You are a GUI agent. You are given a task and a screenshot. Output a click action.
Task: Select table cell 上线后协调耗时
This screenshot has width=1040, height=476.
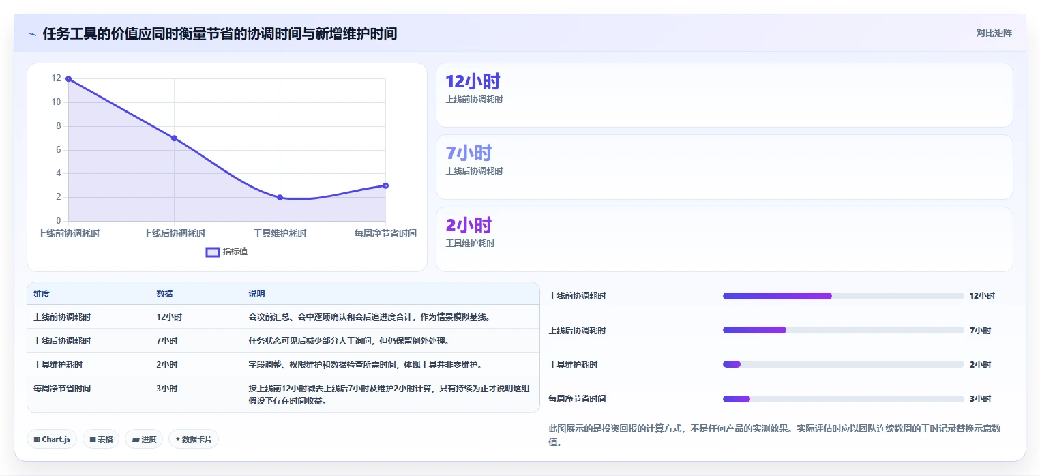62,341
